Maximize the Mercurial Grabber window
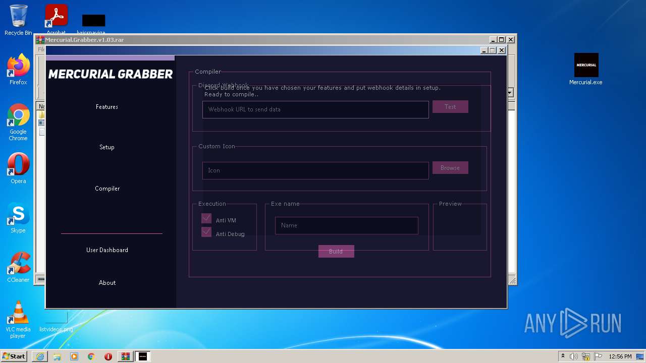Viewport: 646px width, 363px height. click(493, 50)
